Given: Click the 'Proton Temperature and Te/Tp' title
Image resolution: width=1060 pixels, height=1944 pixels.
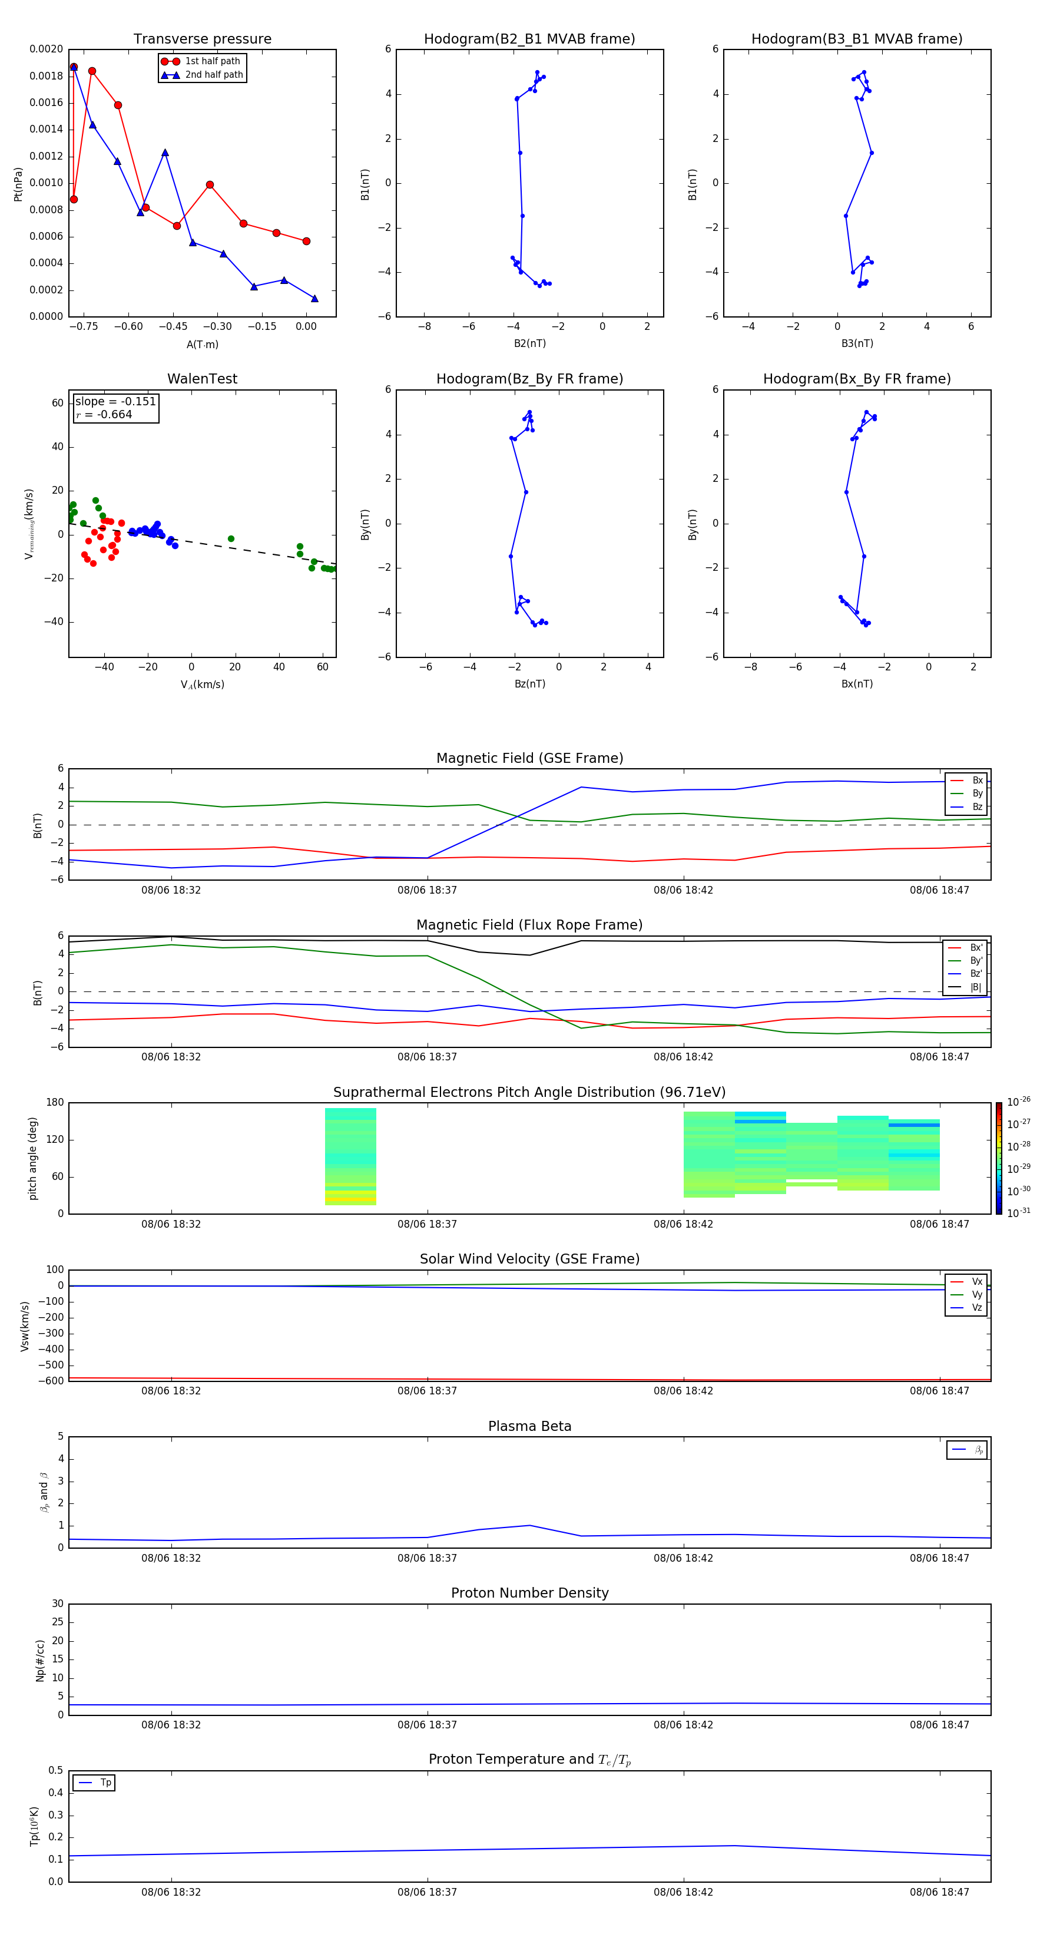Looking at the screenshot, I should click(529, 1760).
